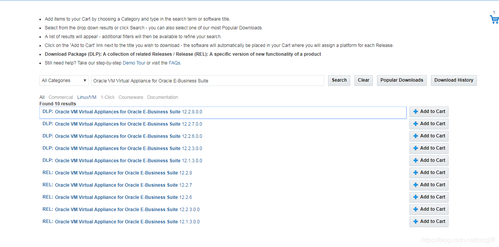
Task: Add DLP 12.1.3.0.0 to cart
Action: (x=429, y=161)
